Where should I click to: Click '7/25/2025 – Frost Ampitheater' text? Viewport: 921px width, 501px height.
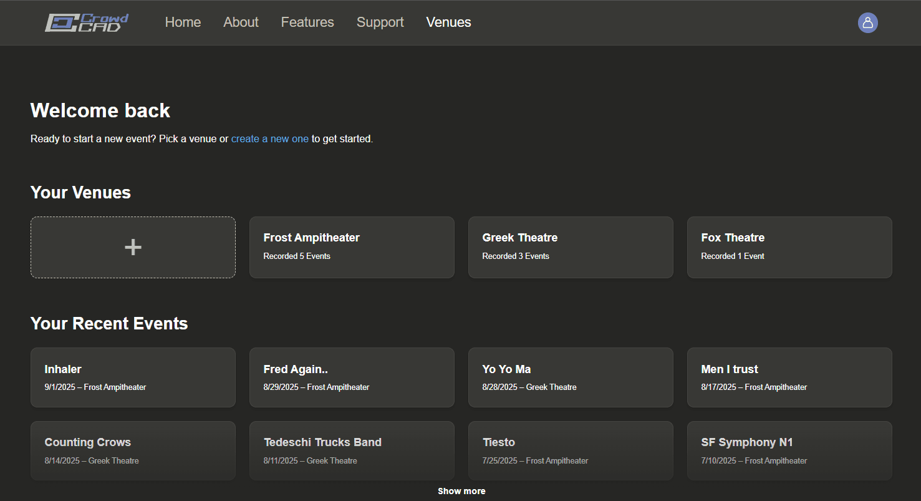click(536, 460)
